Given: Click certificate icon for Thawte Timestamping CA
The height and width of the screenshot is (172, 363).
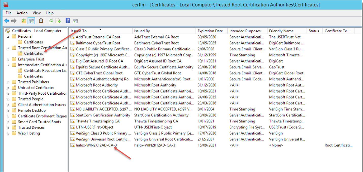Looking at the screenshot, I should (73, 121).
